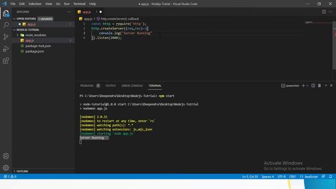Select app.js under Open Editors
Image resolution: width=336 pixels, height=189 pixels.
pos(31,24)
